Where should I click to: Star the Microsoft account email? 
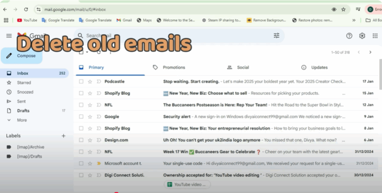[x=90, y=163]
